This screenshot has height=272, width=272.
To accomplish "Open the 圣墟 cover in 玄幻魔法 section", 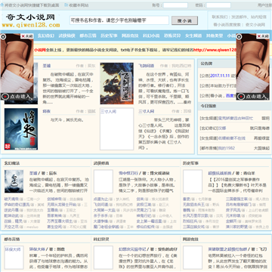I will [14, 181].
